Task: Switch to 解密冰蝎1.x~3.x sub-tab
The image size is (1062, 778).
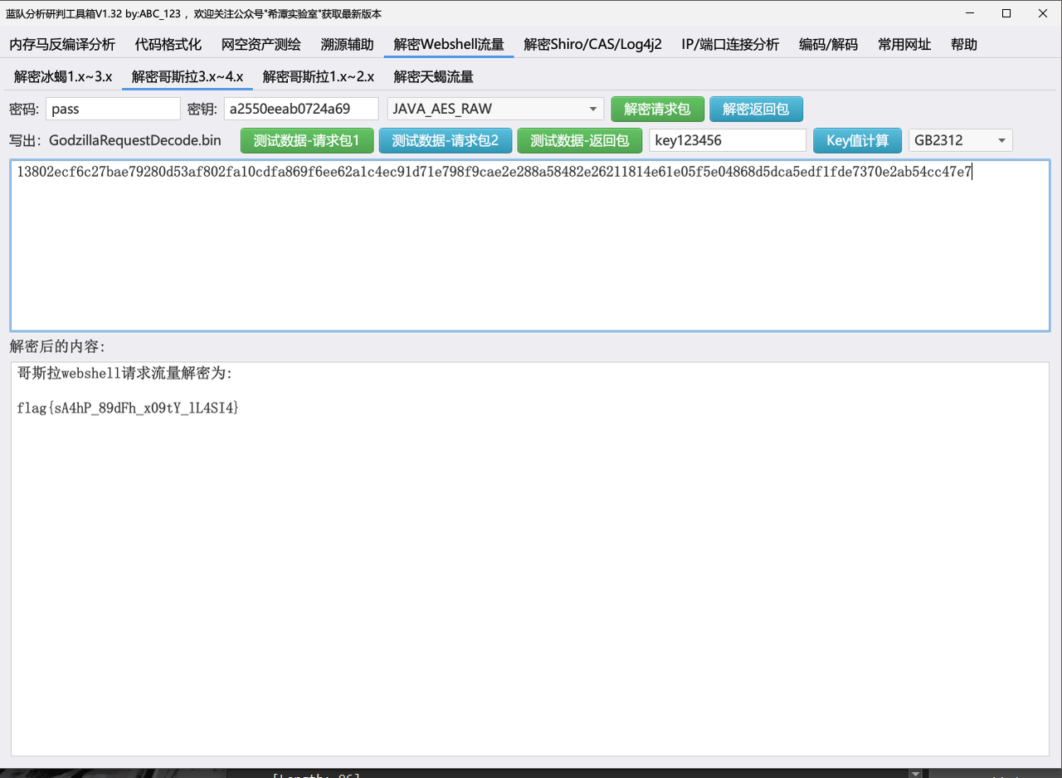Action: [63, 77]
